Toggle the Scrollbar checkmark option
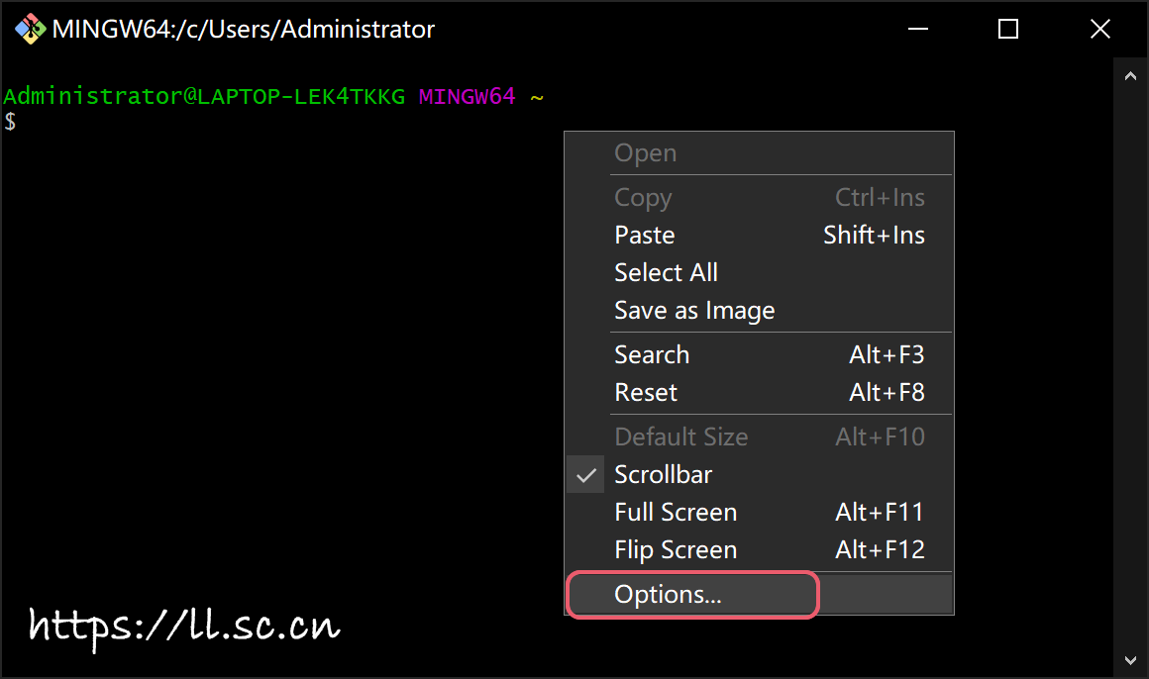This screenshot has height=679, width=1149. [663, 475]
